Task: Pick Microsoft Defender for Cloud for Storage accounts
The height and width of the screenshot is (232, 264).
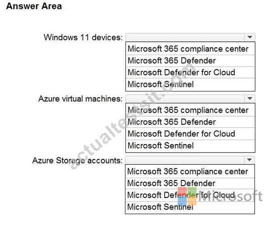Action: [190, 195]
